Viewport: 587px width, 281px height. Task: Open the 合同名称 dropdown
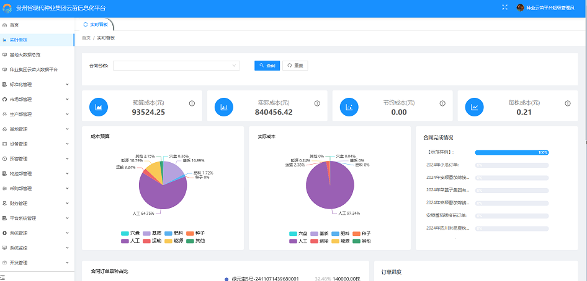(x=176, y=66)
